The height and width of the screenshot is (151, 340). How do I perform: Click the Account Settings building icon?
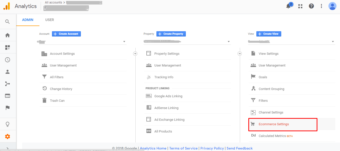coord(44,53)
